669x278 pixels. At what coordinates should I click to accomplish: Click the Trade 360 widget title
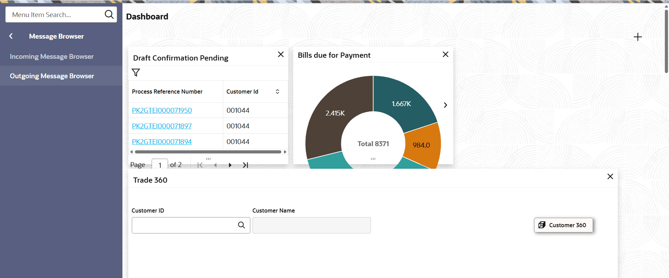[150, 180]
